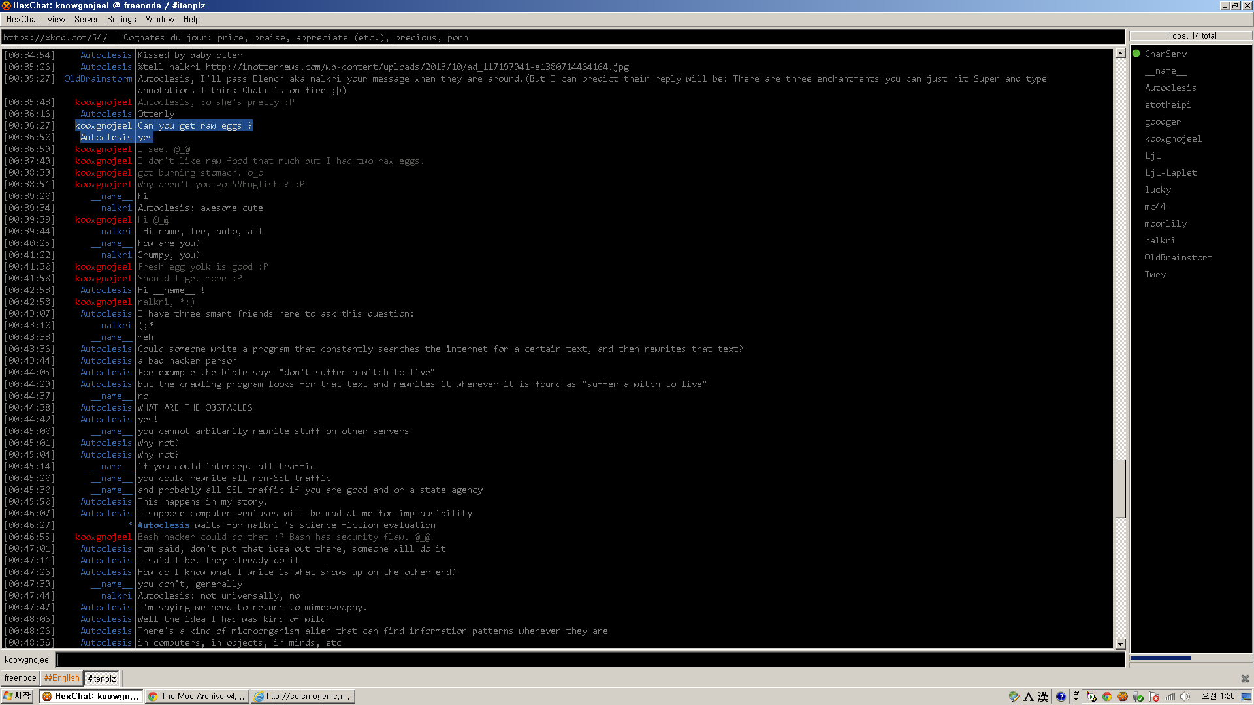
Task: Switch to the #itenplz channel tab
Action: pos(102,678)
